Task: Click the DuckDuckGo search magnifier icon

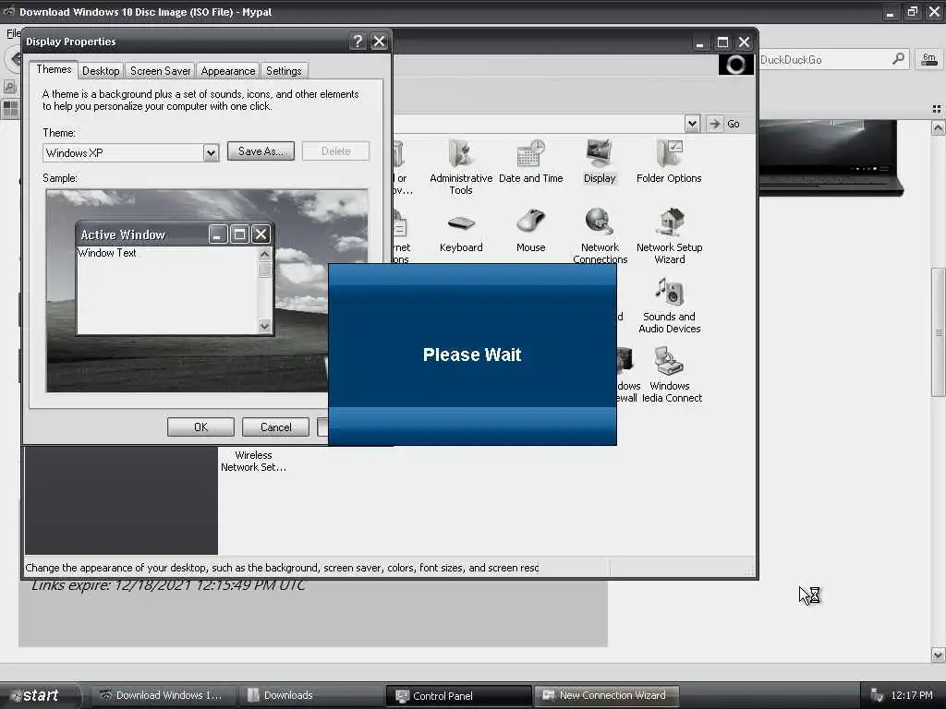Action: click(898, 58)
